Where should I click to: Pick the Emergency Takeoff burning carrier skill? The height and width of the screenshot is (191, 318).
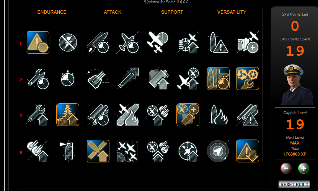point(127,115)
